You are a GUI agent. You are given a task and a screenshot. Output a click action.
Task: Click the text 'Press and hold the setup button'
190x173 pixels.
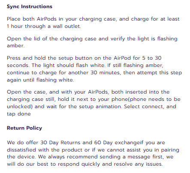[49, 58]
